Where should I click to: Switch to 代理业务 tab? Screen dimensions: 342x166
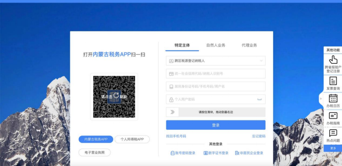pyautogui.click(x=249, y=45)
